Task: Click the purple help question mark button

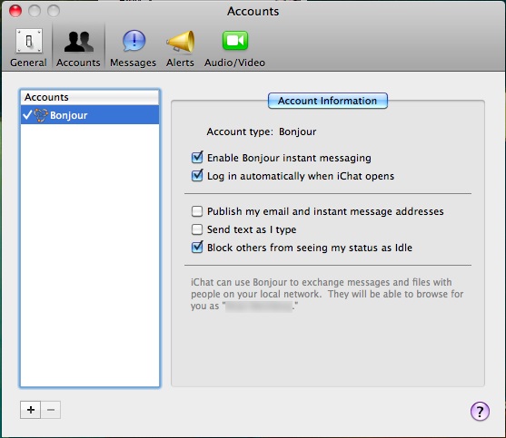Action: [x=480, y=412]
